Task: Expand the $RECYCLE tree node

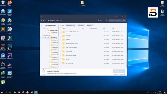Action: (49, 33)
